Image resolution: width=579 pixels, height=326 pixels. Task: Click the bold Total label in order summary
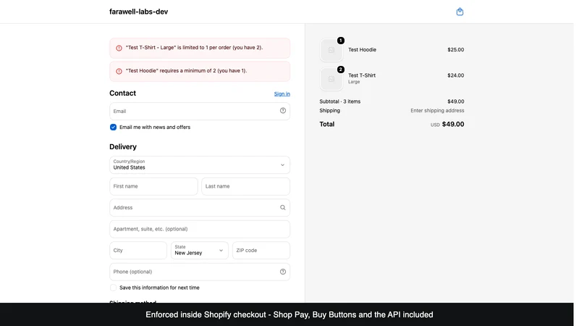click(327, 124)
